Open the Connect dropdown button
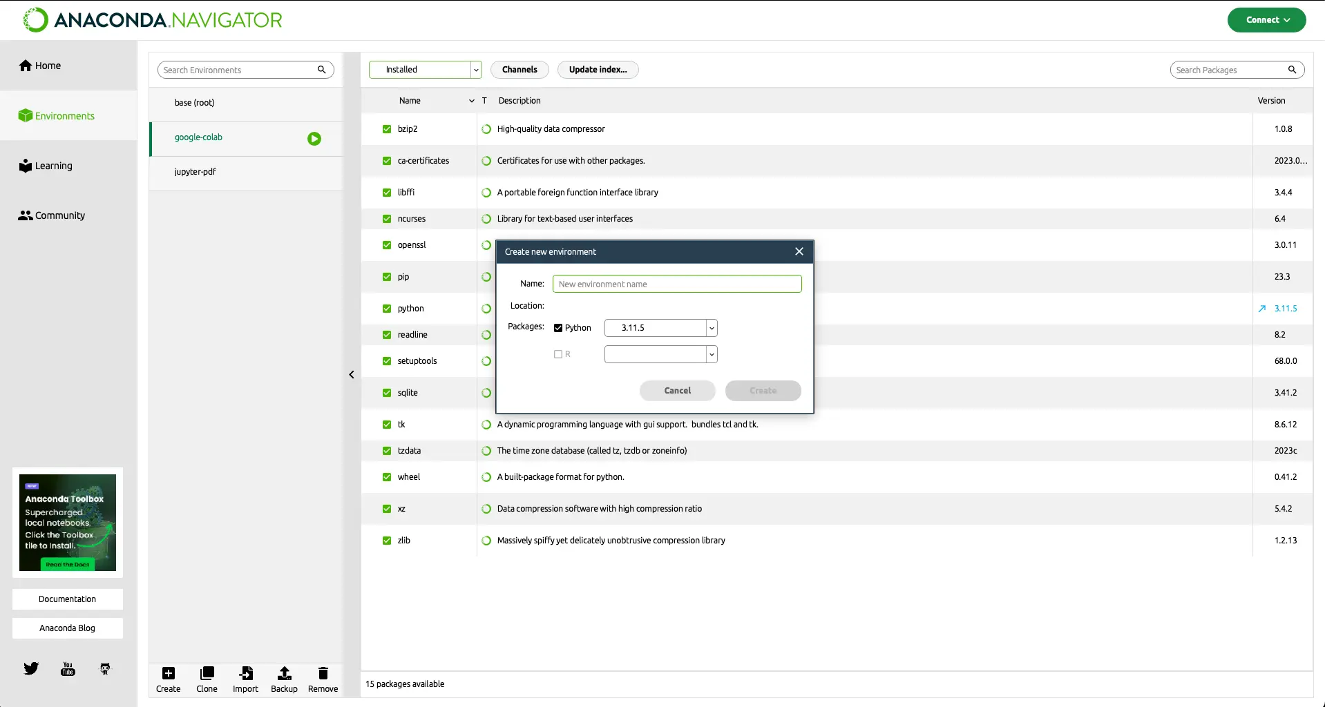The image size is (1325, 707). (x=1266, y=20)
